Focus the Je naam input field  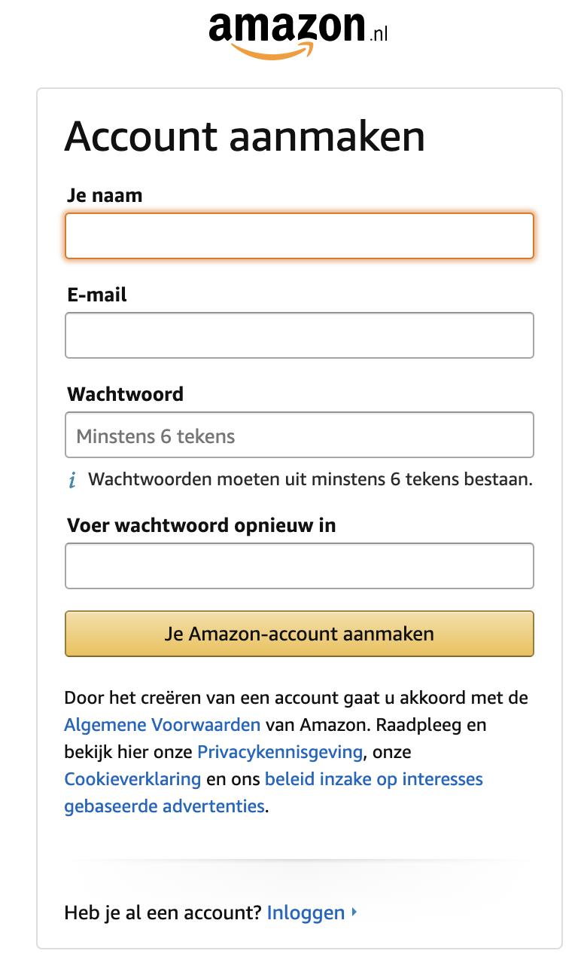[x=299, y=236]
